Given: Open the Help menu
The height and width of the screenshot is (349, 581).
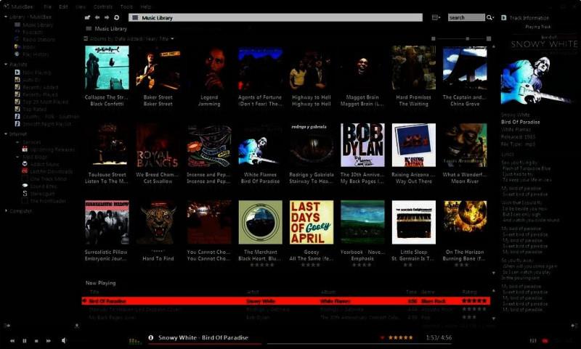Looking at the screenshot, I should coord(146,7).
